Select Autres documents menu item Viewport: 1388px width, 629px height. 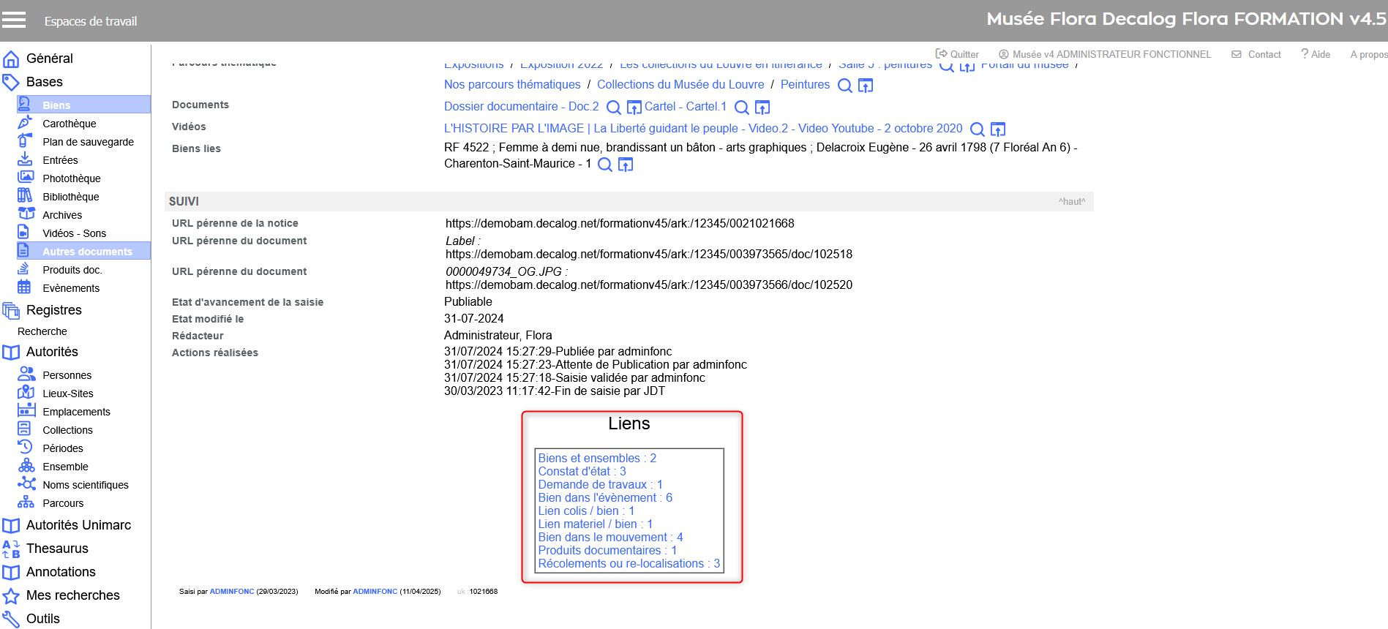click(87, 252)
